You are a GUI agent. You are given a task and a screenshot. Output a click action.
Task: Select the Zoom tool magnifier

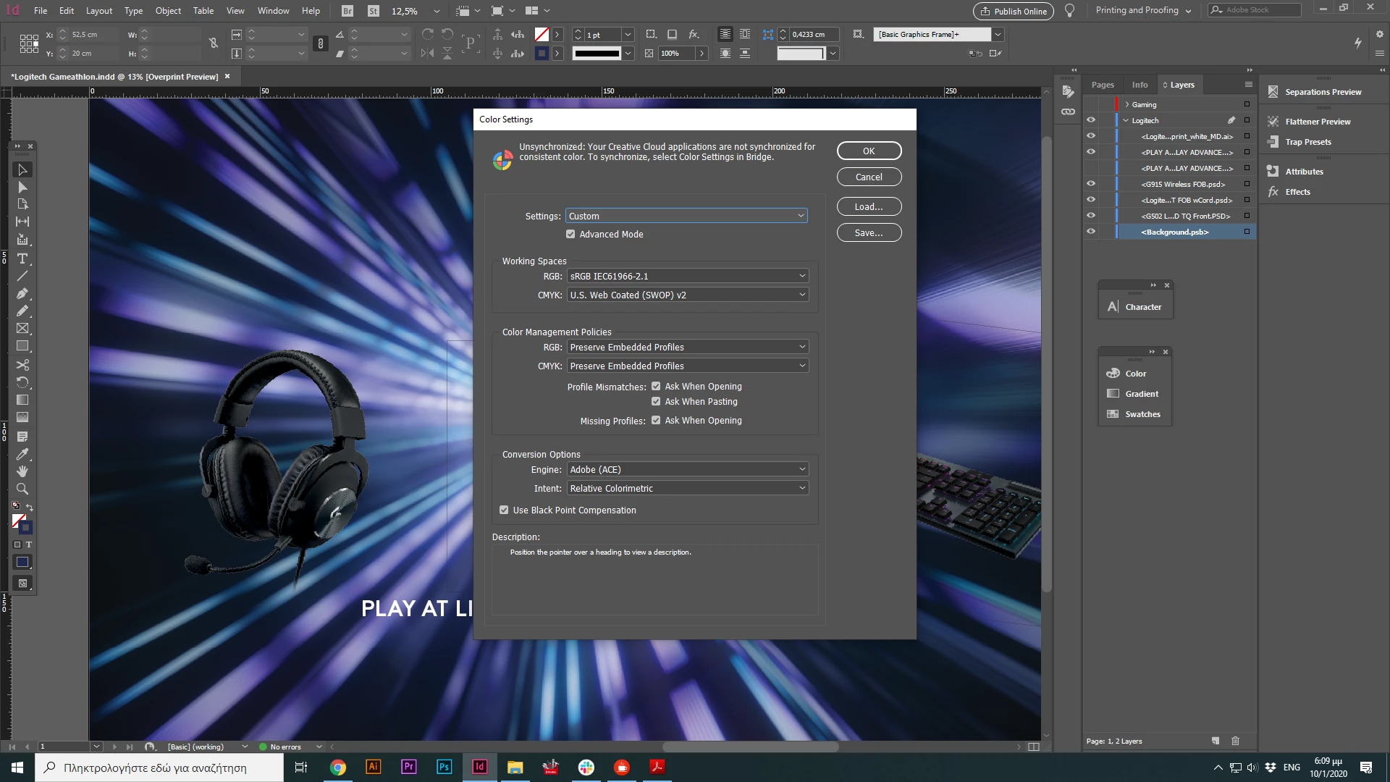coord(22,489)
